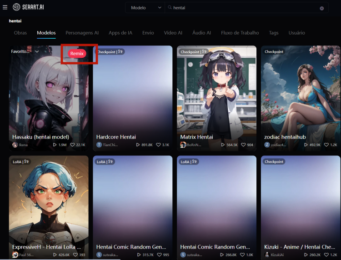
Task: Like the Hassaku model via its heart icon
Action: (72, 145)
